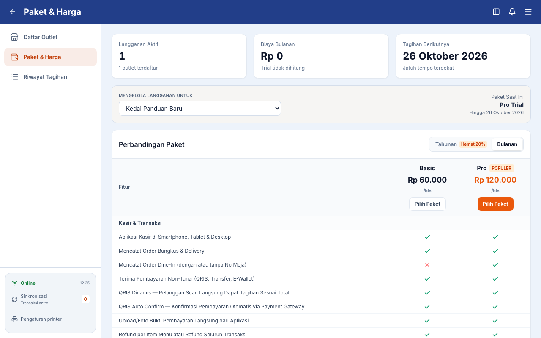Click the Riwayat Tagihan list icon
Image resolution: width=541 pixels, height=338 pixels.
(14, 77)
